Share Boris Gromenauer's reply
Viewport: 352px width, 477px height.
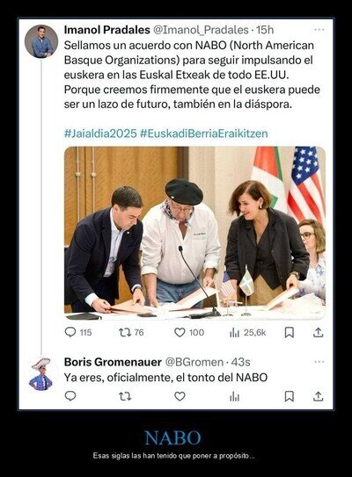click(x=318, y=396)
